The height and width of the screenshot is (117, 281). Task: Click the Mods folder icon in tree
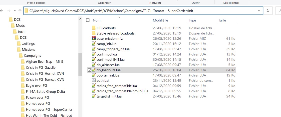(13, 25)
